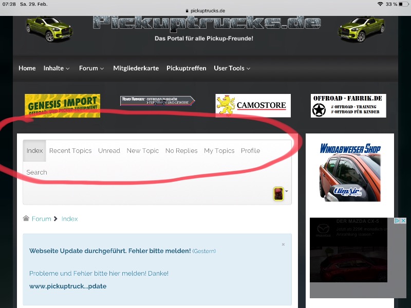This screenshot has height=308, width=411.
Task: Open the Camostore lion banner
Action: pyautogui.click(x=253, y=105)
